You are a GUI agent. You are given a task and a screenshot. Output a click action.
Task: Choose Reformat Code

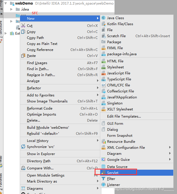point(60,108)
